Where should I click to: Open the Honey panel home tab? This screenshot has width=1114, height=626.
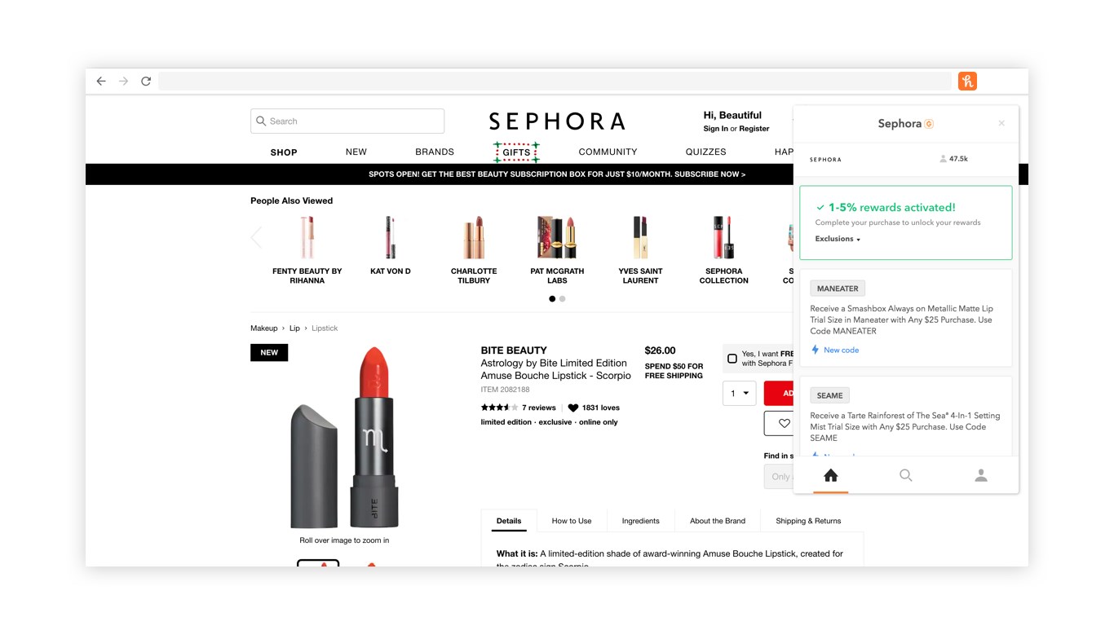831,475
